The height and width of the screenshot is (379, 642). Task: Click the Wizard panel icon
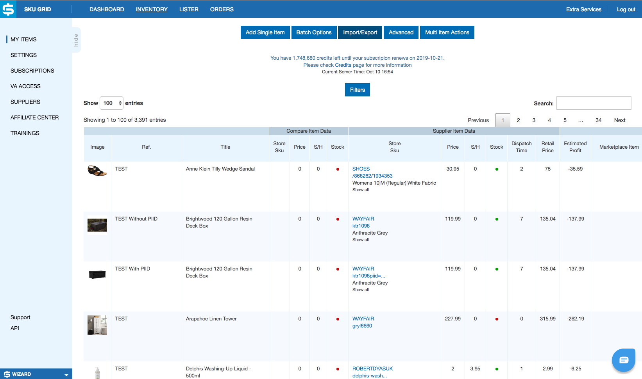(x=7, y=374)
